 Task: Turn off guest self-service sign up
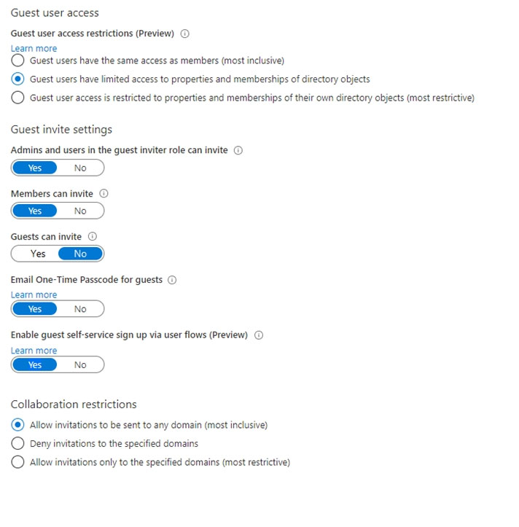tap(80, 364)
